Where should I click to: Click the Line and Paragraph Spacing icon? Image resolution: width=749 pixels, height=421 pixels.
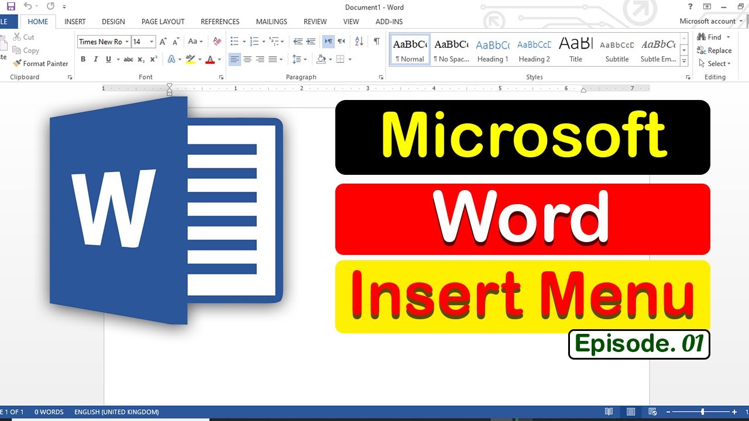click(x=297, y=59)
